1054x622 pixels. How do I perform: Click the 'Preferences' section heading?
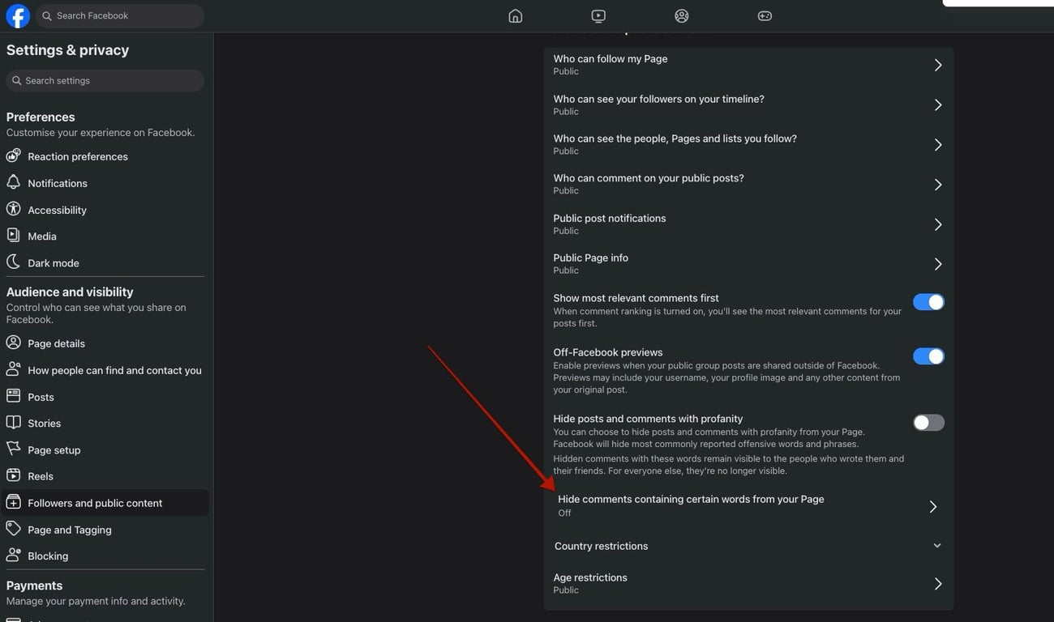(41, 117)
